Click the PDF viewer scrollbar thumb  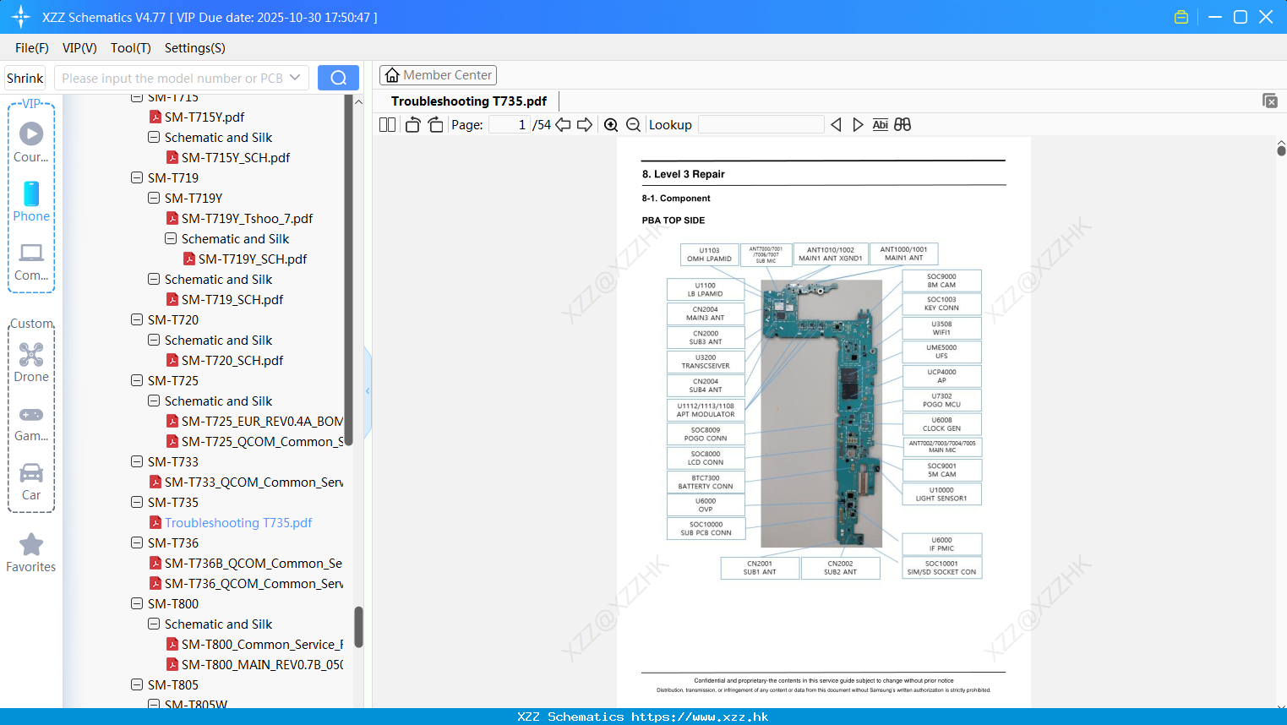tap(1281, 150)
